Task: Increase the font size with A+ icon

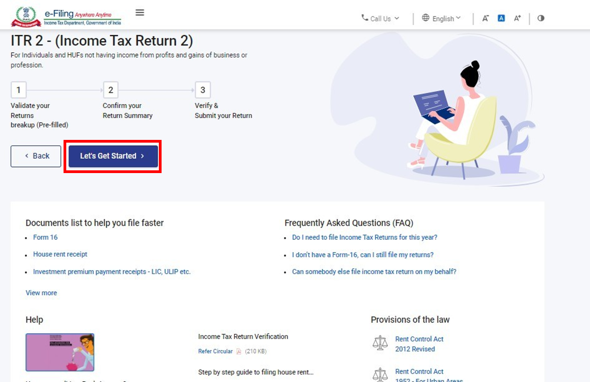Action: [517, 19]
